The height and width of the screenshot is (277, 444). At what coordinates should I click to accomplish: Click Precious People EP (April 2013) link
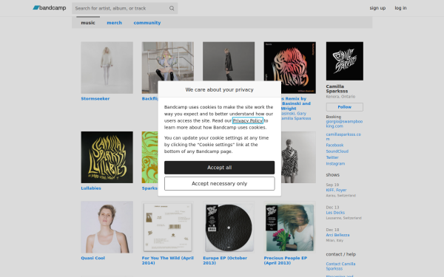[286, 260]
